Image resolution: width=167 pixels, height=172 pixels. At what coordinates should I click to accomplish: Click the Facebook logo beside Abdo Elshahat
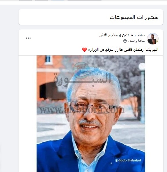(116, 160)
